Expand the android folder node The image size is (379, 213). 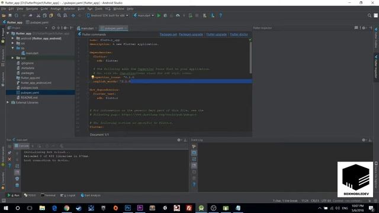[x=12, y=38]
